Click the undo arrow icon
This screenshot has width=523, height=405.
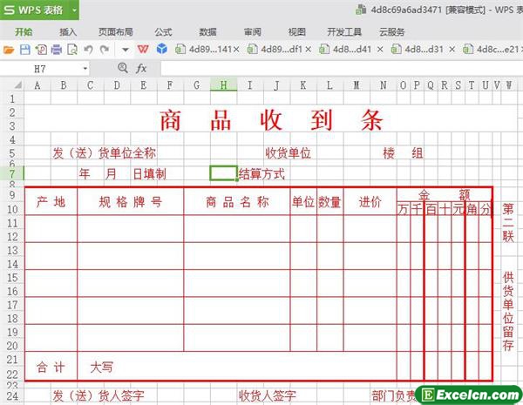click(x=88, y=50)
